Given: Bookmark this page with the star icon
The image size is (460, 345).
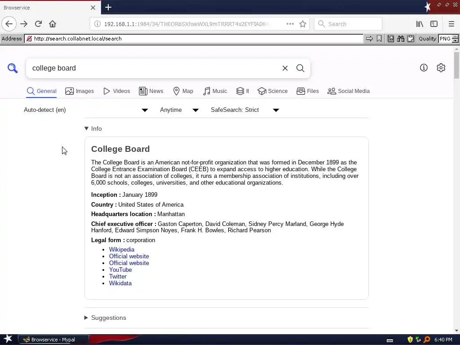Looking at the screenshot, I should [303, 24].
